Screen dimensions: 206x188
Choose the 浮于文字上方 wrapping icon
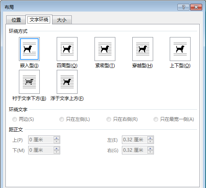(67, 82)
